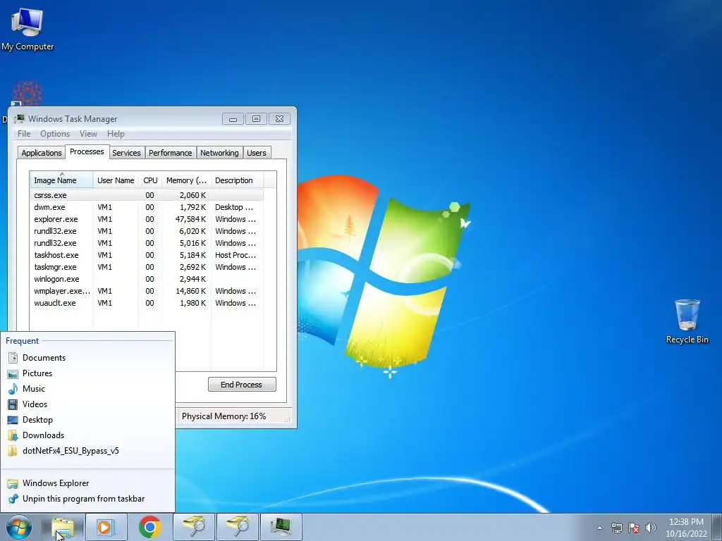Switch to Networking tab

click(219, 153)
